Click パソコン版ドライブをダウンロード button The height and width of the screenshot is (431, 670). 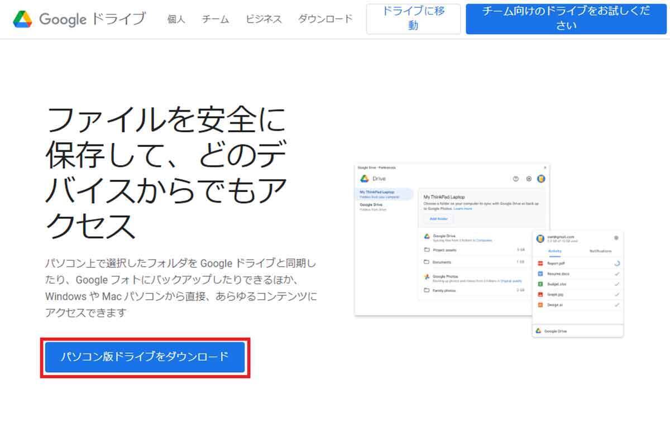[x=145, y=357]
